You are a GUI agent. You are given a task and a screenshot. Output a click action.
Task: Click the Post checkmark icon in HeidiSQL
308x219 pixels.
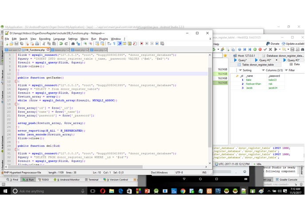(x=265, y=49)
